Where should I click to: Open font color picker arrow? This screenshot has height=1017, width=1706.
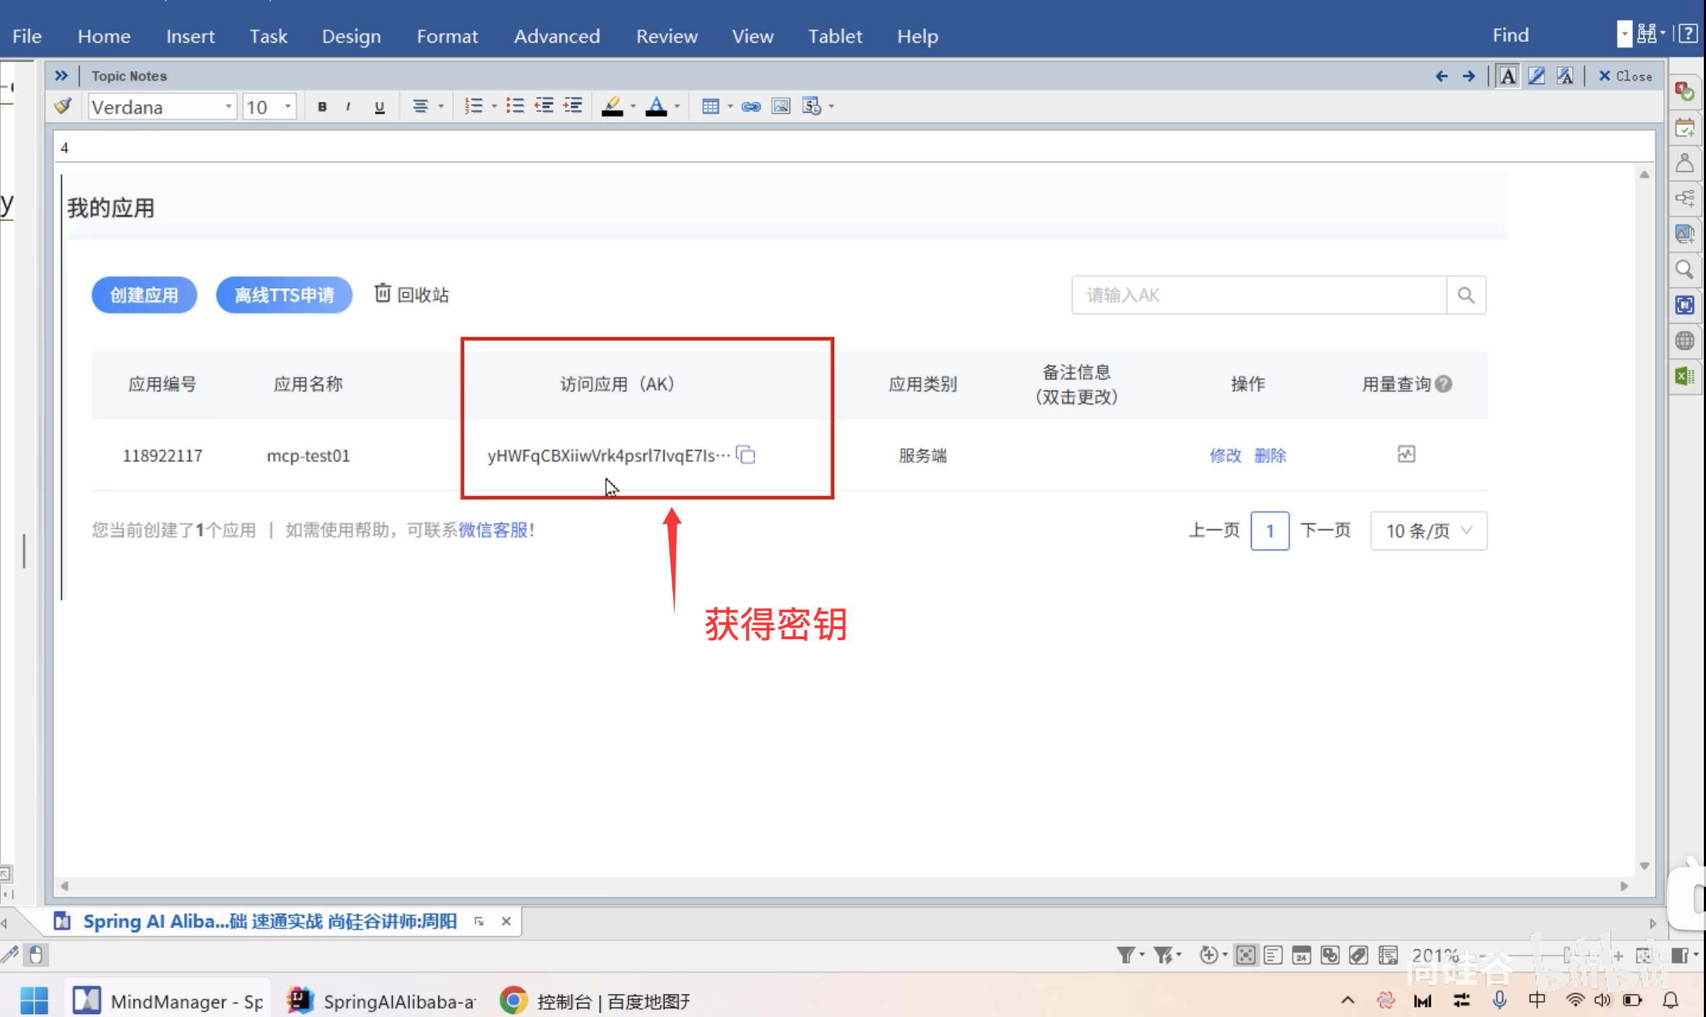click(x=677, y=107)
